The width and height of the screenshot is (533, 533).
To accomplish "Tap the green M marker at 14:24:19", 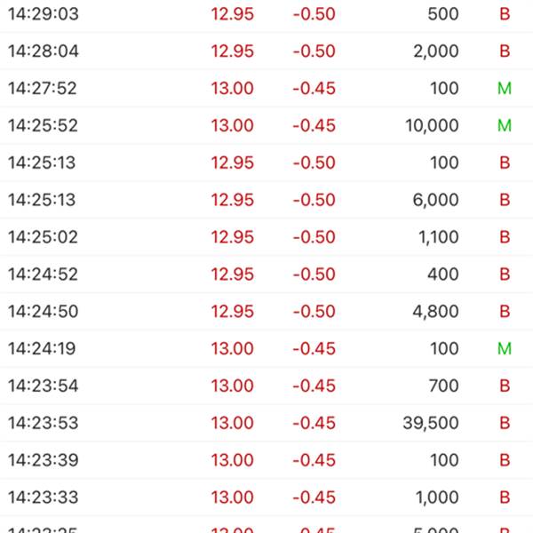I will pyautogui.click(x=505, y=348).
